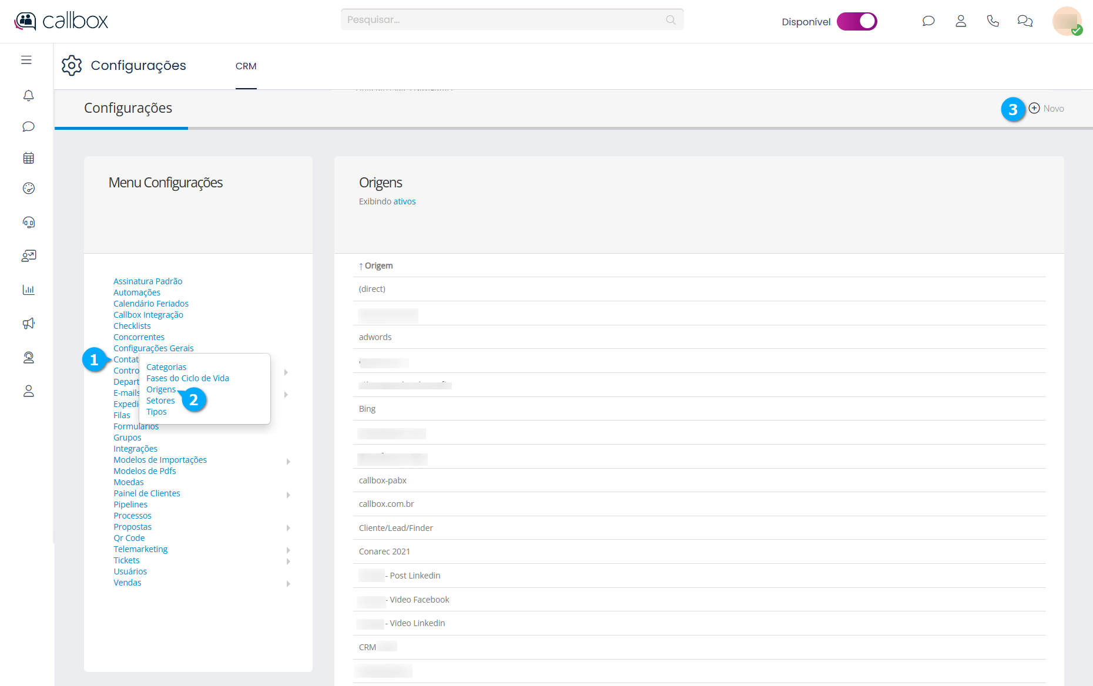Toggle the Disponível availability switch
This screenshot has width=1093, height=686.
pyautogui.click(x=857, y=21)
